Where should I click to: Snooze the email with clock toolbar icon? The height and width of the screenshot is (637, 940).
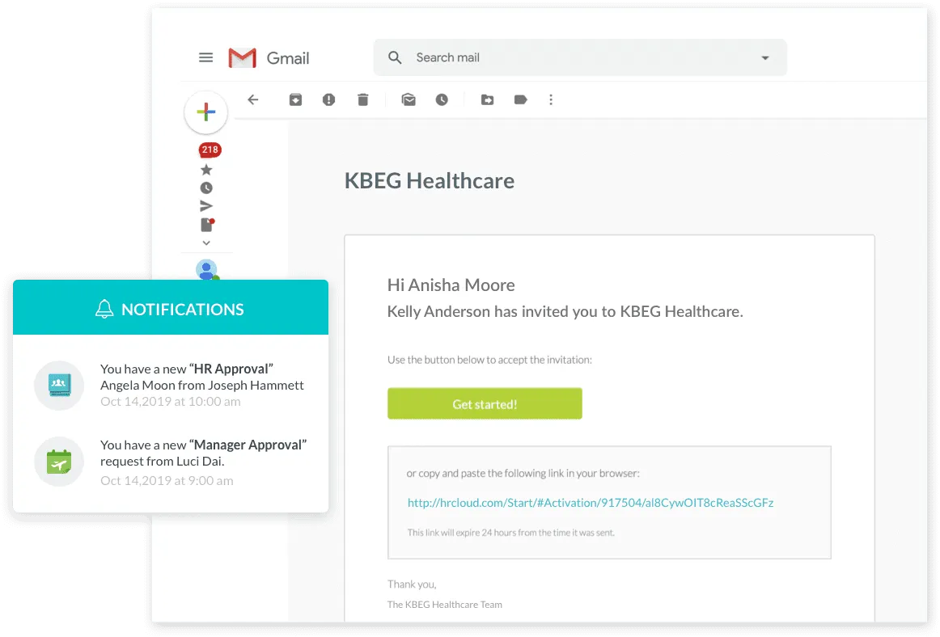click(442, 99)
